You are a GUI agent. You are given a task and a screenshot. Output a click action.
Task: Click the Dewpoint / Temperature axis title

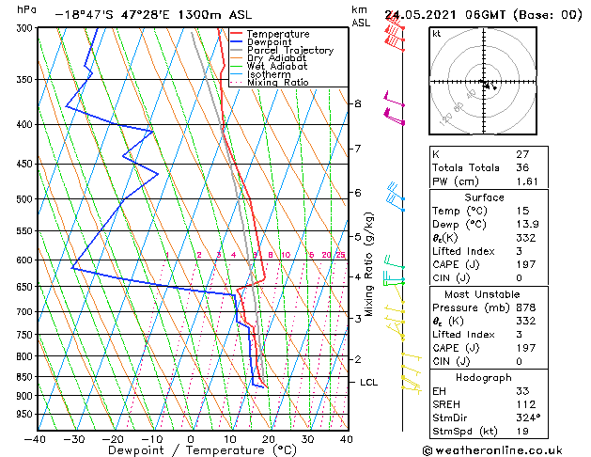click(202, 450)
